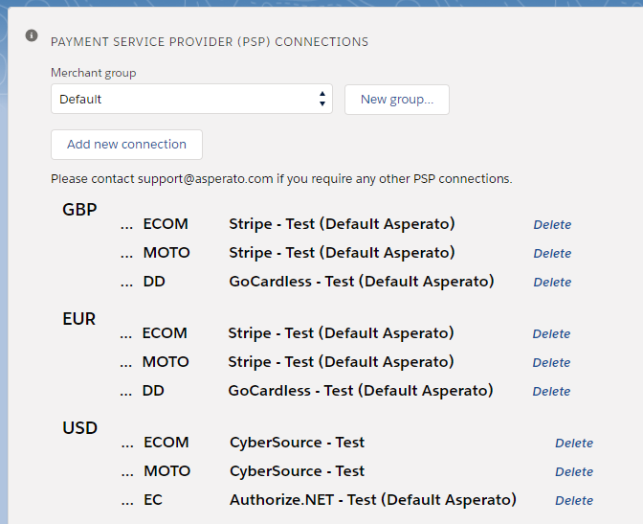Open the ellipsis menu for GBP DD row
Screen dimensions: 643x524
tap(126, 283)
